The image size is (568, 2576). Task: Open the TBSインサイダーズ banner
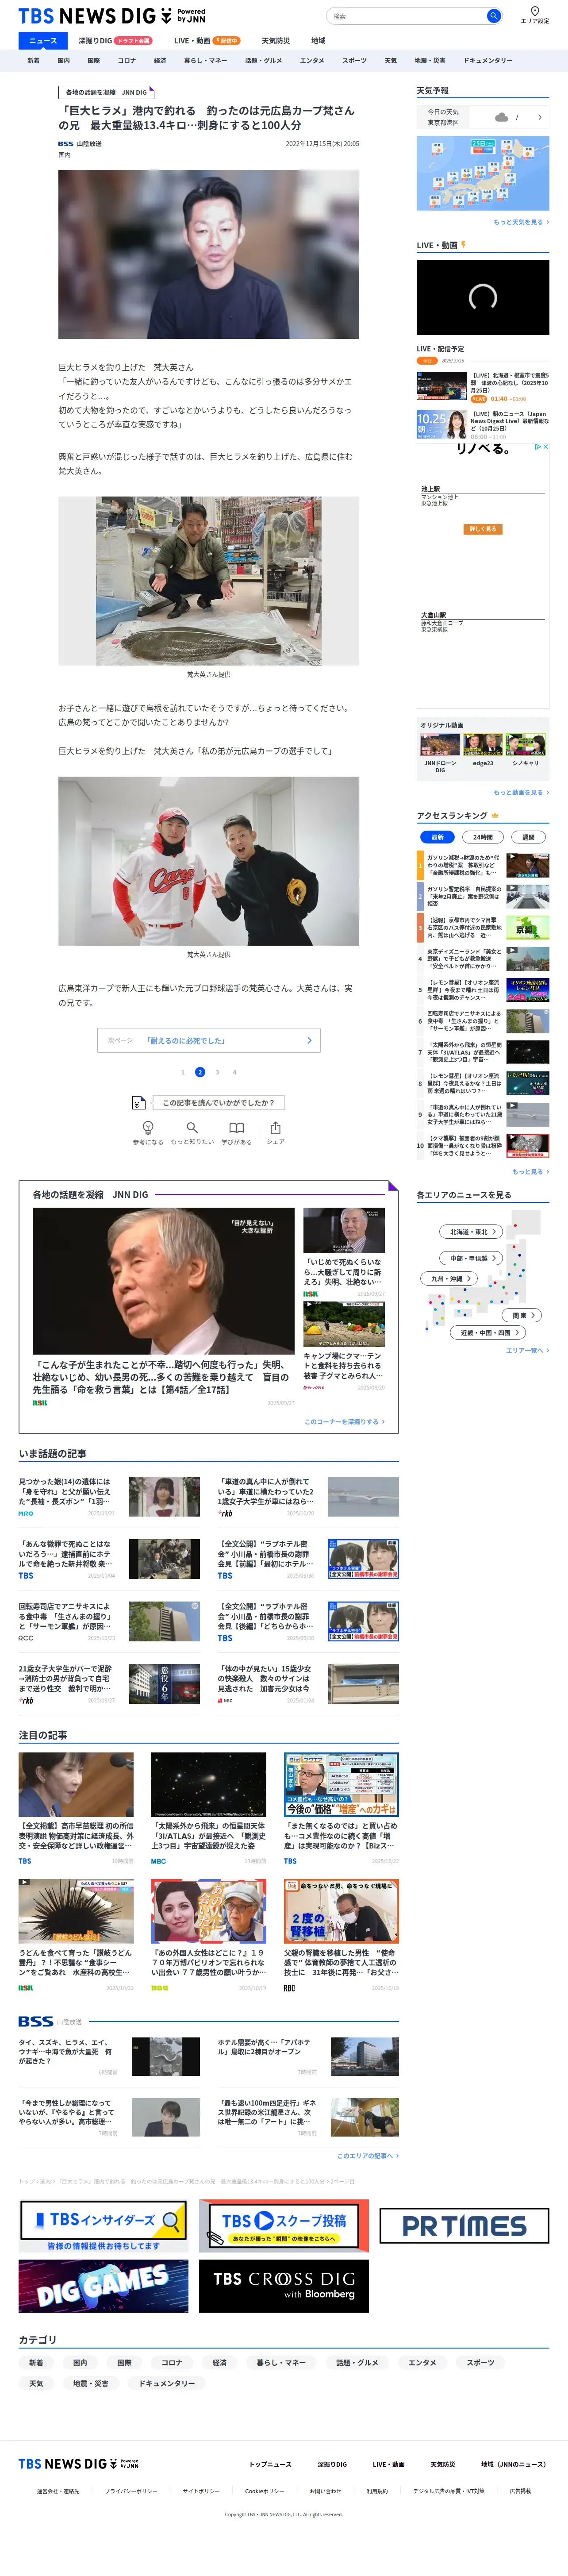pos(103,2225)
